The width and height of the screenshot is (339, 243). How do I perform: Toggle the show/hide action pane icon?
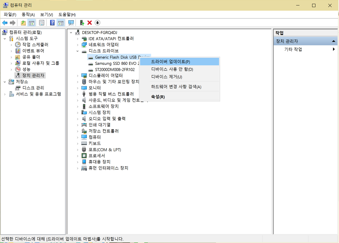click(60, 22)
